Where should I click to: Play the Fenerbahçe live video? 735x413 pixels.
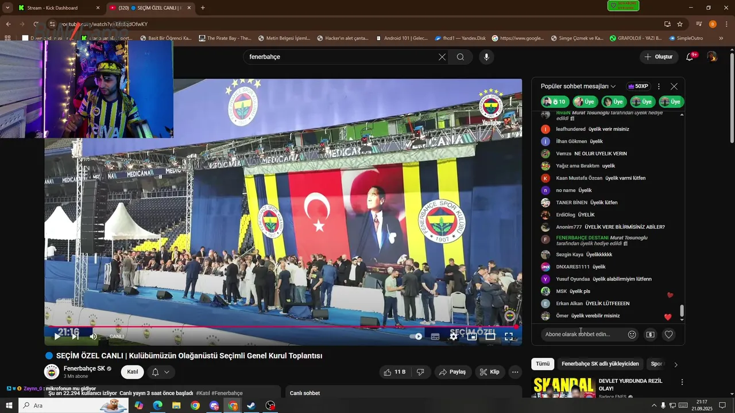point(57,336)
